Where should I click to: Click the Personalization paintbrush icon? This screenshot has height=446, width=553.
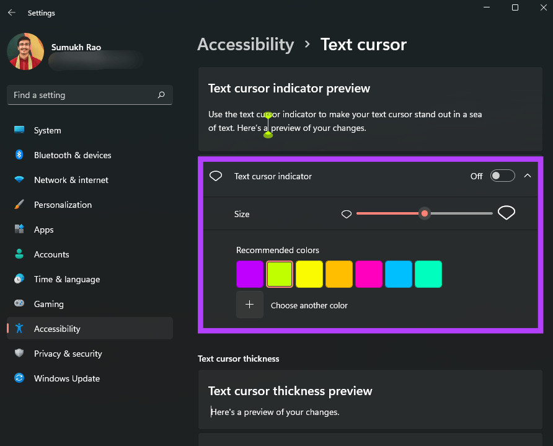19,204
